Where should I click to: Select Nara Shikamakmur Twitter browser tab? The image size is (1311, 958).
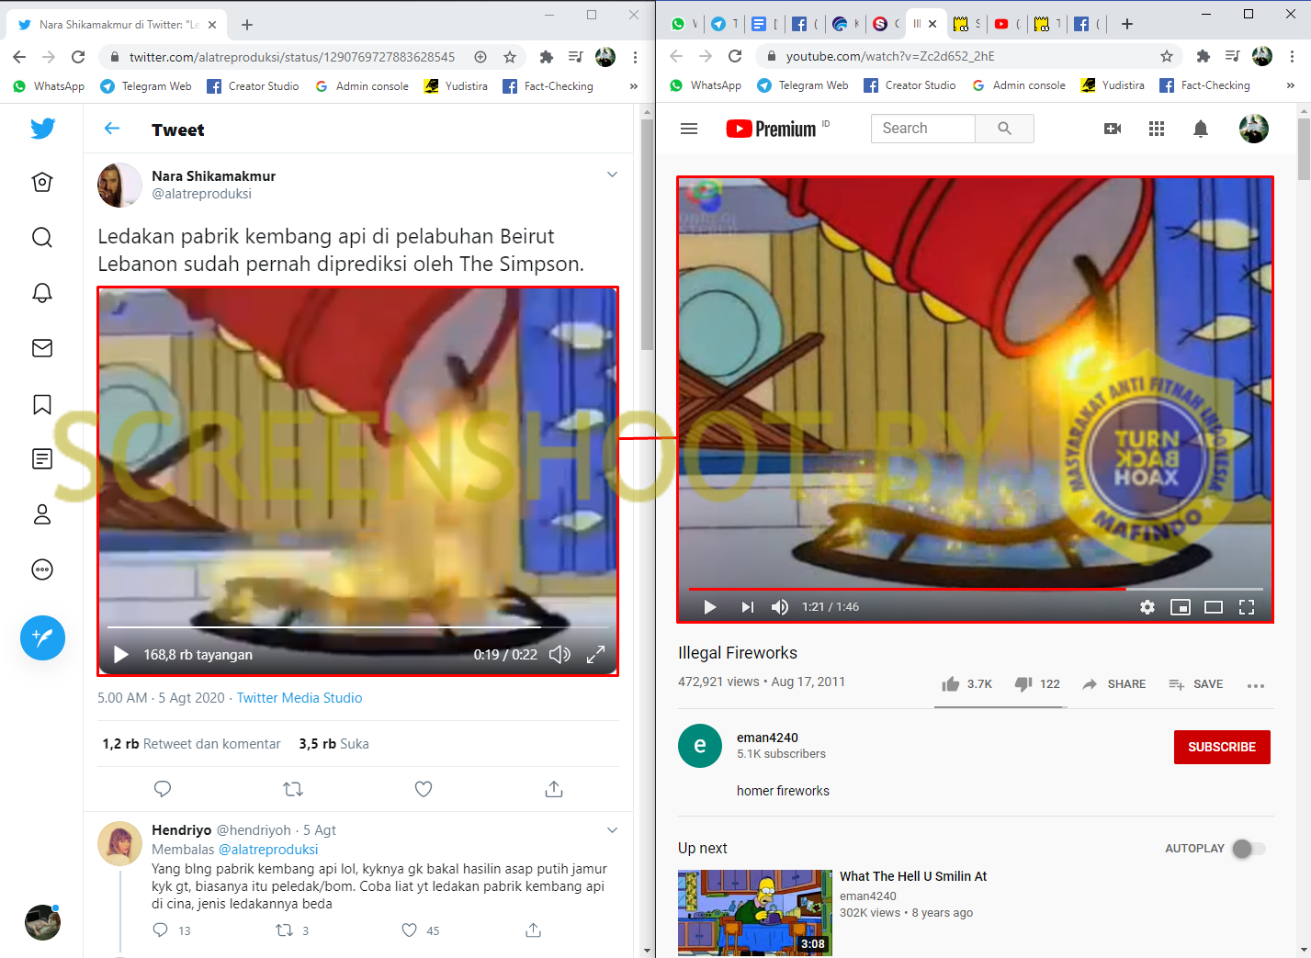click(118, 25)
